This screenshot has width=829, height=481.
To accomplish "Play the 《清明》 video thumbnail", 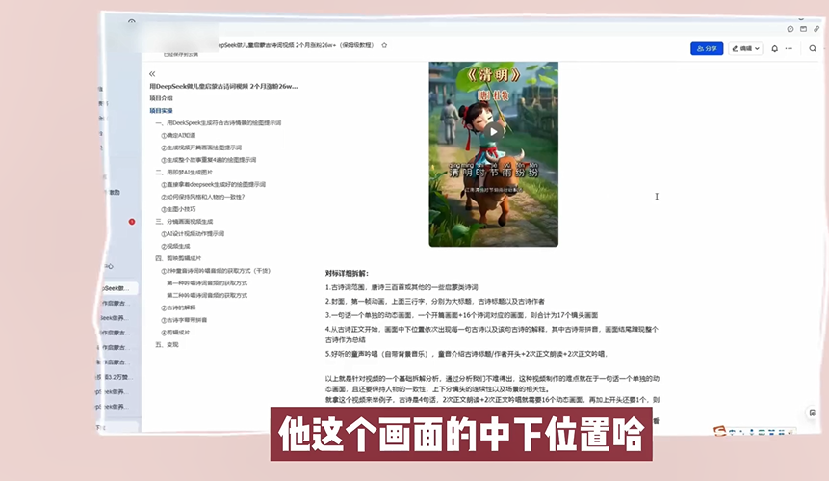I will (x=493, y=132).
